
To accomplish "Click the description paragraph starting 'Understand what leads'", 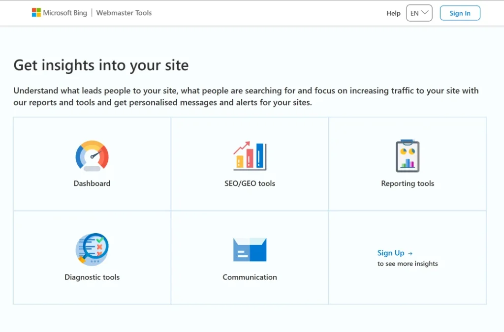I will (x=246, y=96).
